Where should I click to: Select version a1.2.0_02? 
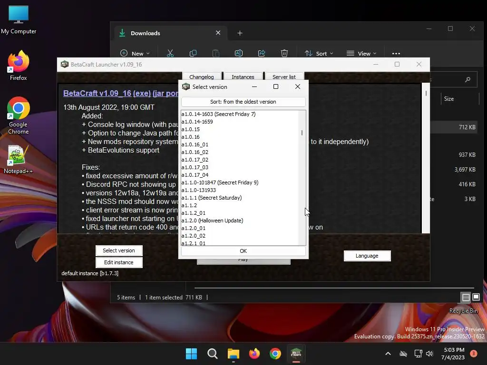pyautogui.click(x=240, y=236)
